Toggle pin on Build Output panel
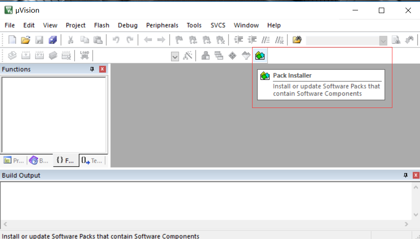The width and height of the screenshot is (420, 239). coord(406,175)
